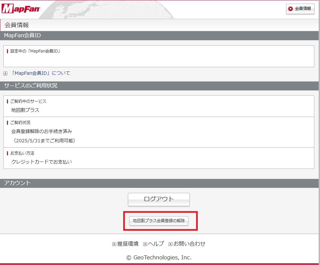Click the ご契約状況 label
This screenshot has height=265, width=320.
[x=20, y=122]
